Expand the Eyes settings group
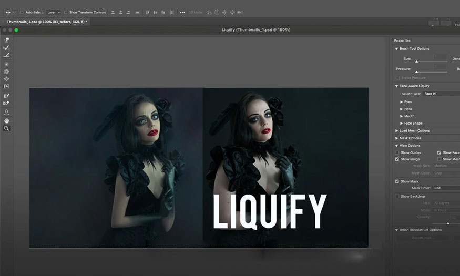This screenshot has width=460, height=276. (x=401, y=102)
